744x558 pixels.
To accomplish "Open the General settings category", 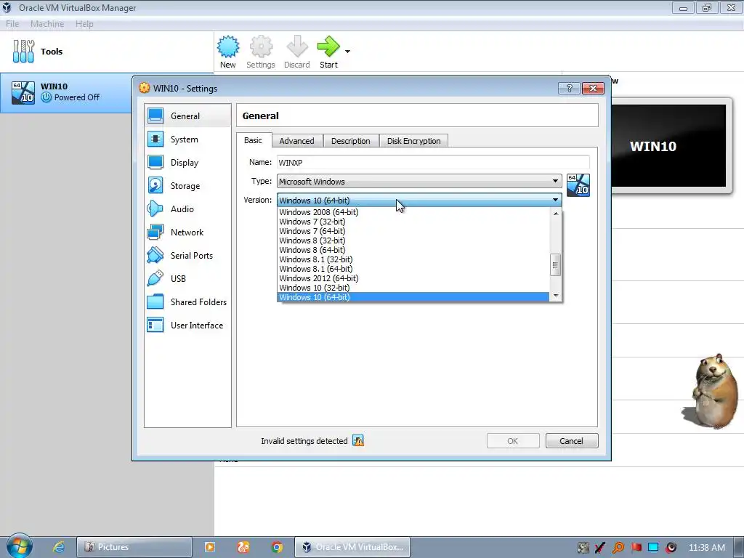I will [187, 116].
